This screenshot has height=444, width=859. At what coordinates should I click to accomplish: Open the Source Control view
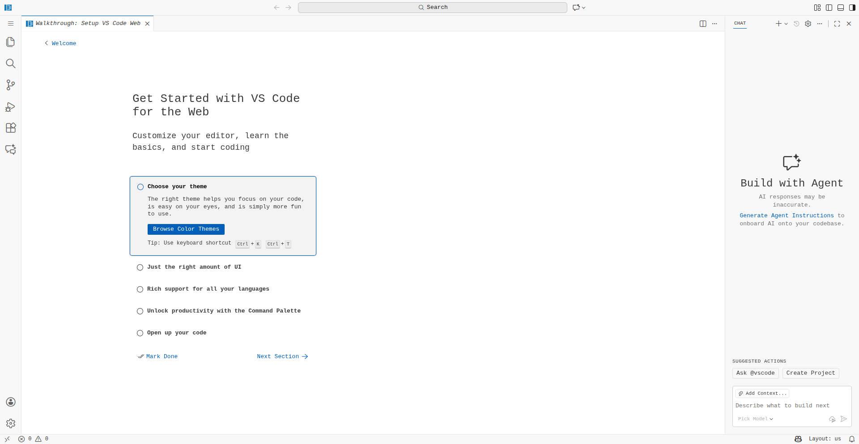point(11,85)
